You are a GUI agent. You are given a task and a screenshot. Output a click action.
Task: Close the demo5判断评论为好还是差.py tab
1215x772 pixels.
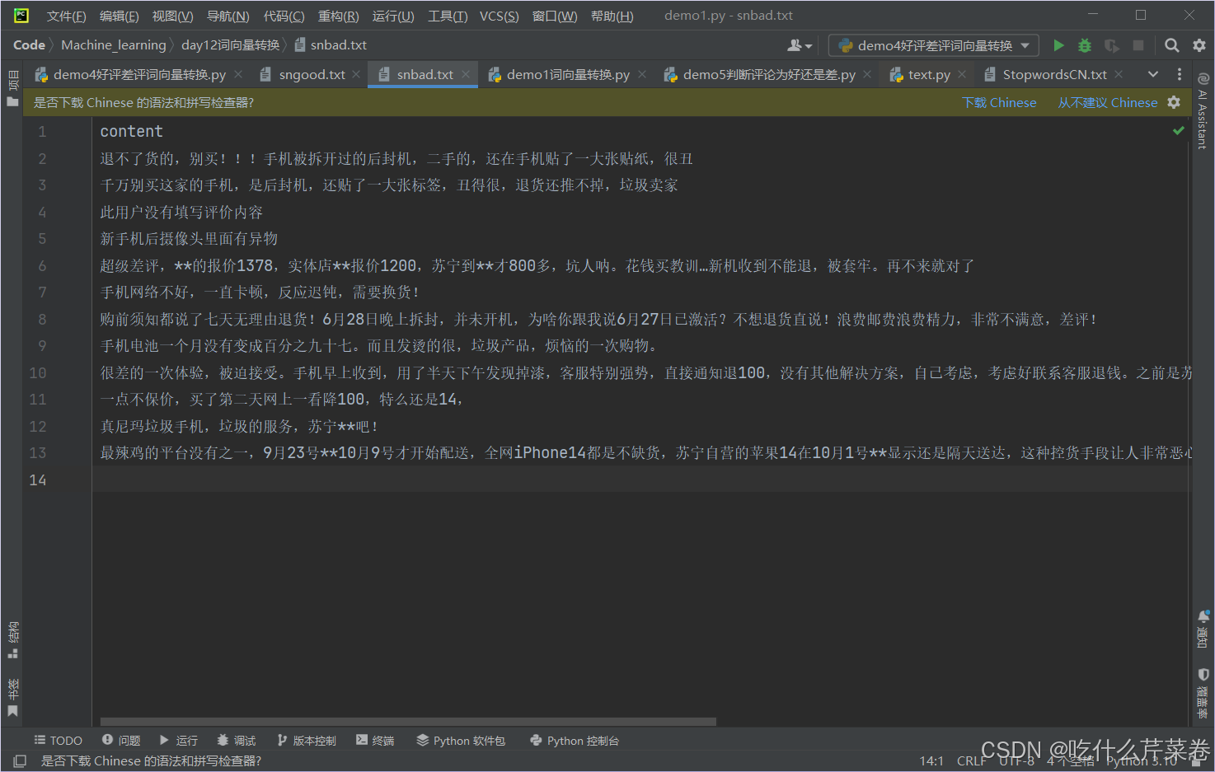pos(867,74)
